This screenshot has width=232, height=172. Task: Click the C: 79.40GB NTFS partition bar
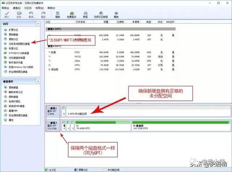tap(103, 126)
